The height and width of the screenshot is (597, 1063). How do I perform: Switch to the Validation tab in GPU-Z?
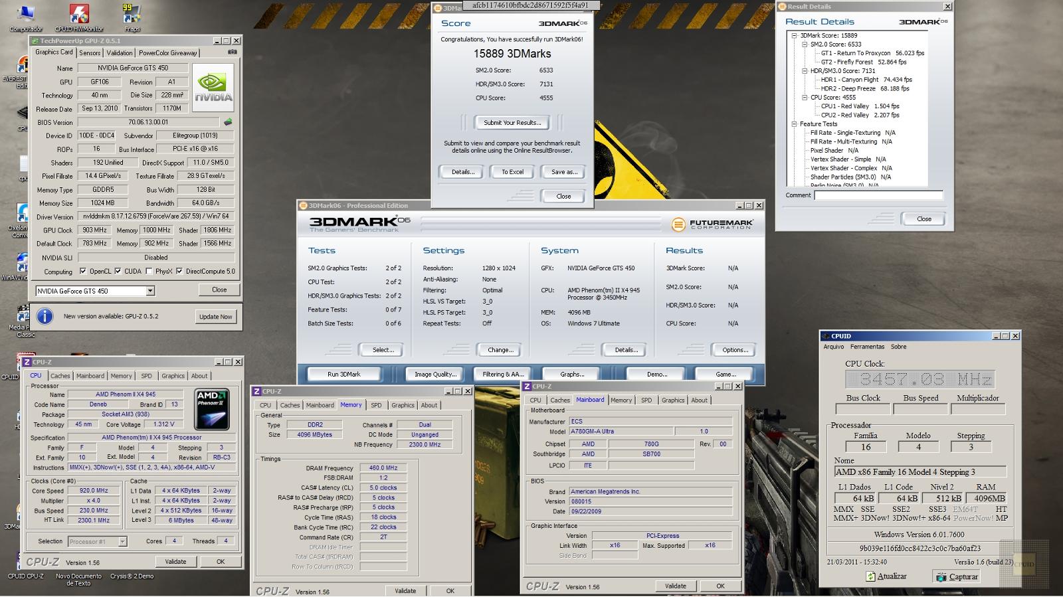coord(120,53)
